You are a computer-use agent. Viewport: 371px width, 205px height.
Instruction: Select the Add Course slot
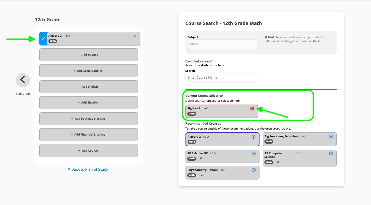pos(88,151)
